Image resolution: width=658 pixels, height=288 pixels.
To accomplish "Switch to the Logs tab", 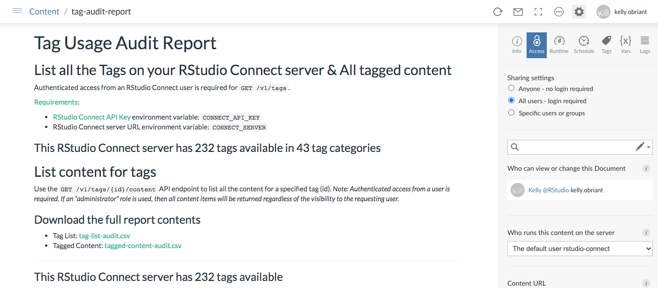I will click(644, 45).
